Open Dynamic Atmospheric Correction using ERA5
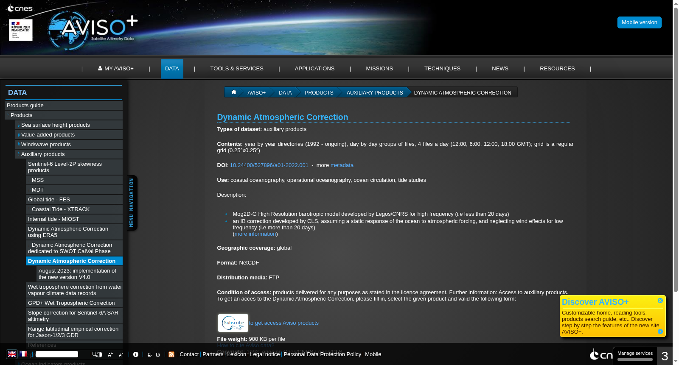Screen dimensions: 679x365 (x=74, y=232)
